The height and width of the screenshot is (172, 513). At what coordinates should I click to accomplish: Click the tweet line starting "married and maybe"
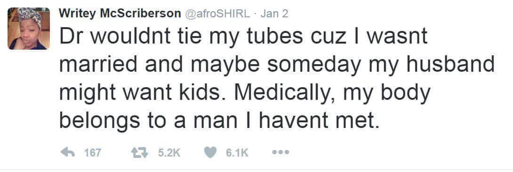tap(277, 65)
